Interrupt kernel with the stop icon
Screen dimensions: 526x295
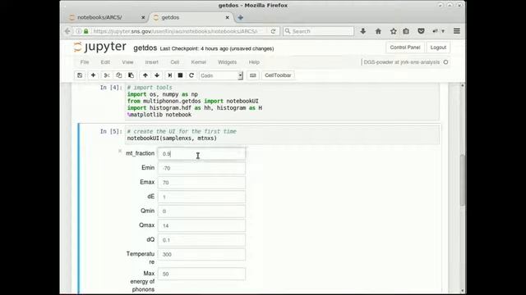[x=180, y=75]
